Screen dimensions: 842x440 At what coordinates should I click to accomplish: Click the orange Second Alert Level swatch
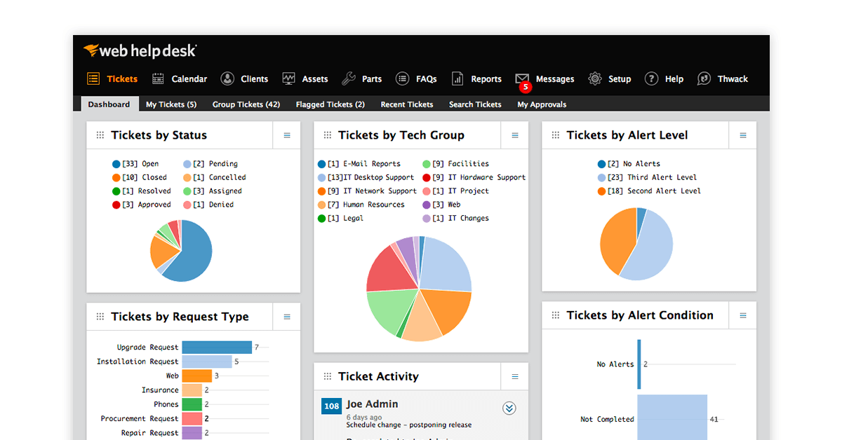[x=602, y=191]
